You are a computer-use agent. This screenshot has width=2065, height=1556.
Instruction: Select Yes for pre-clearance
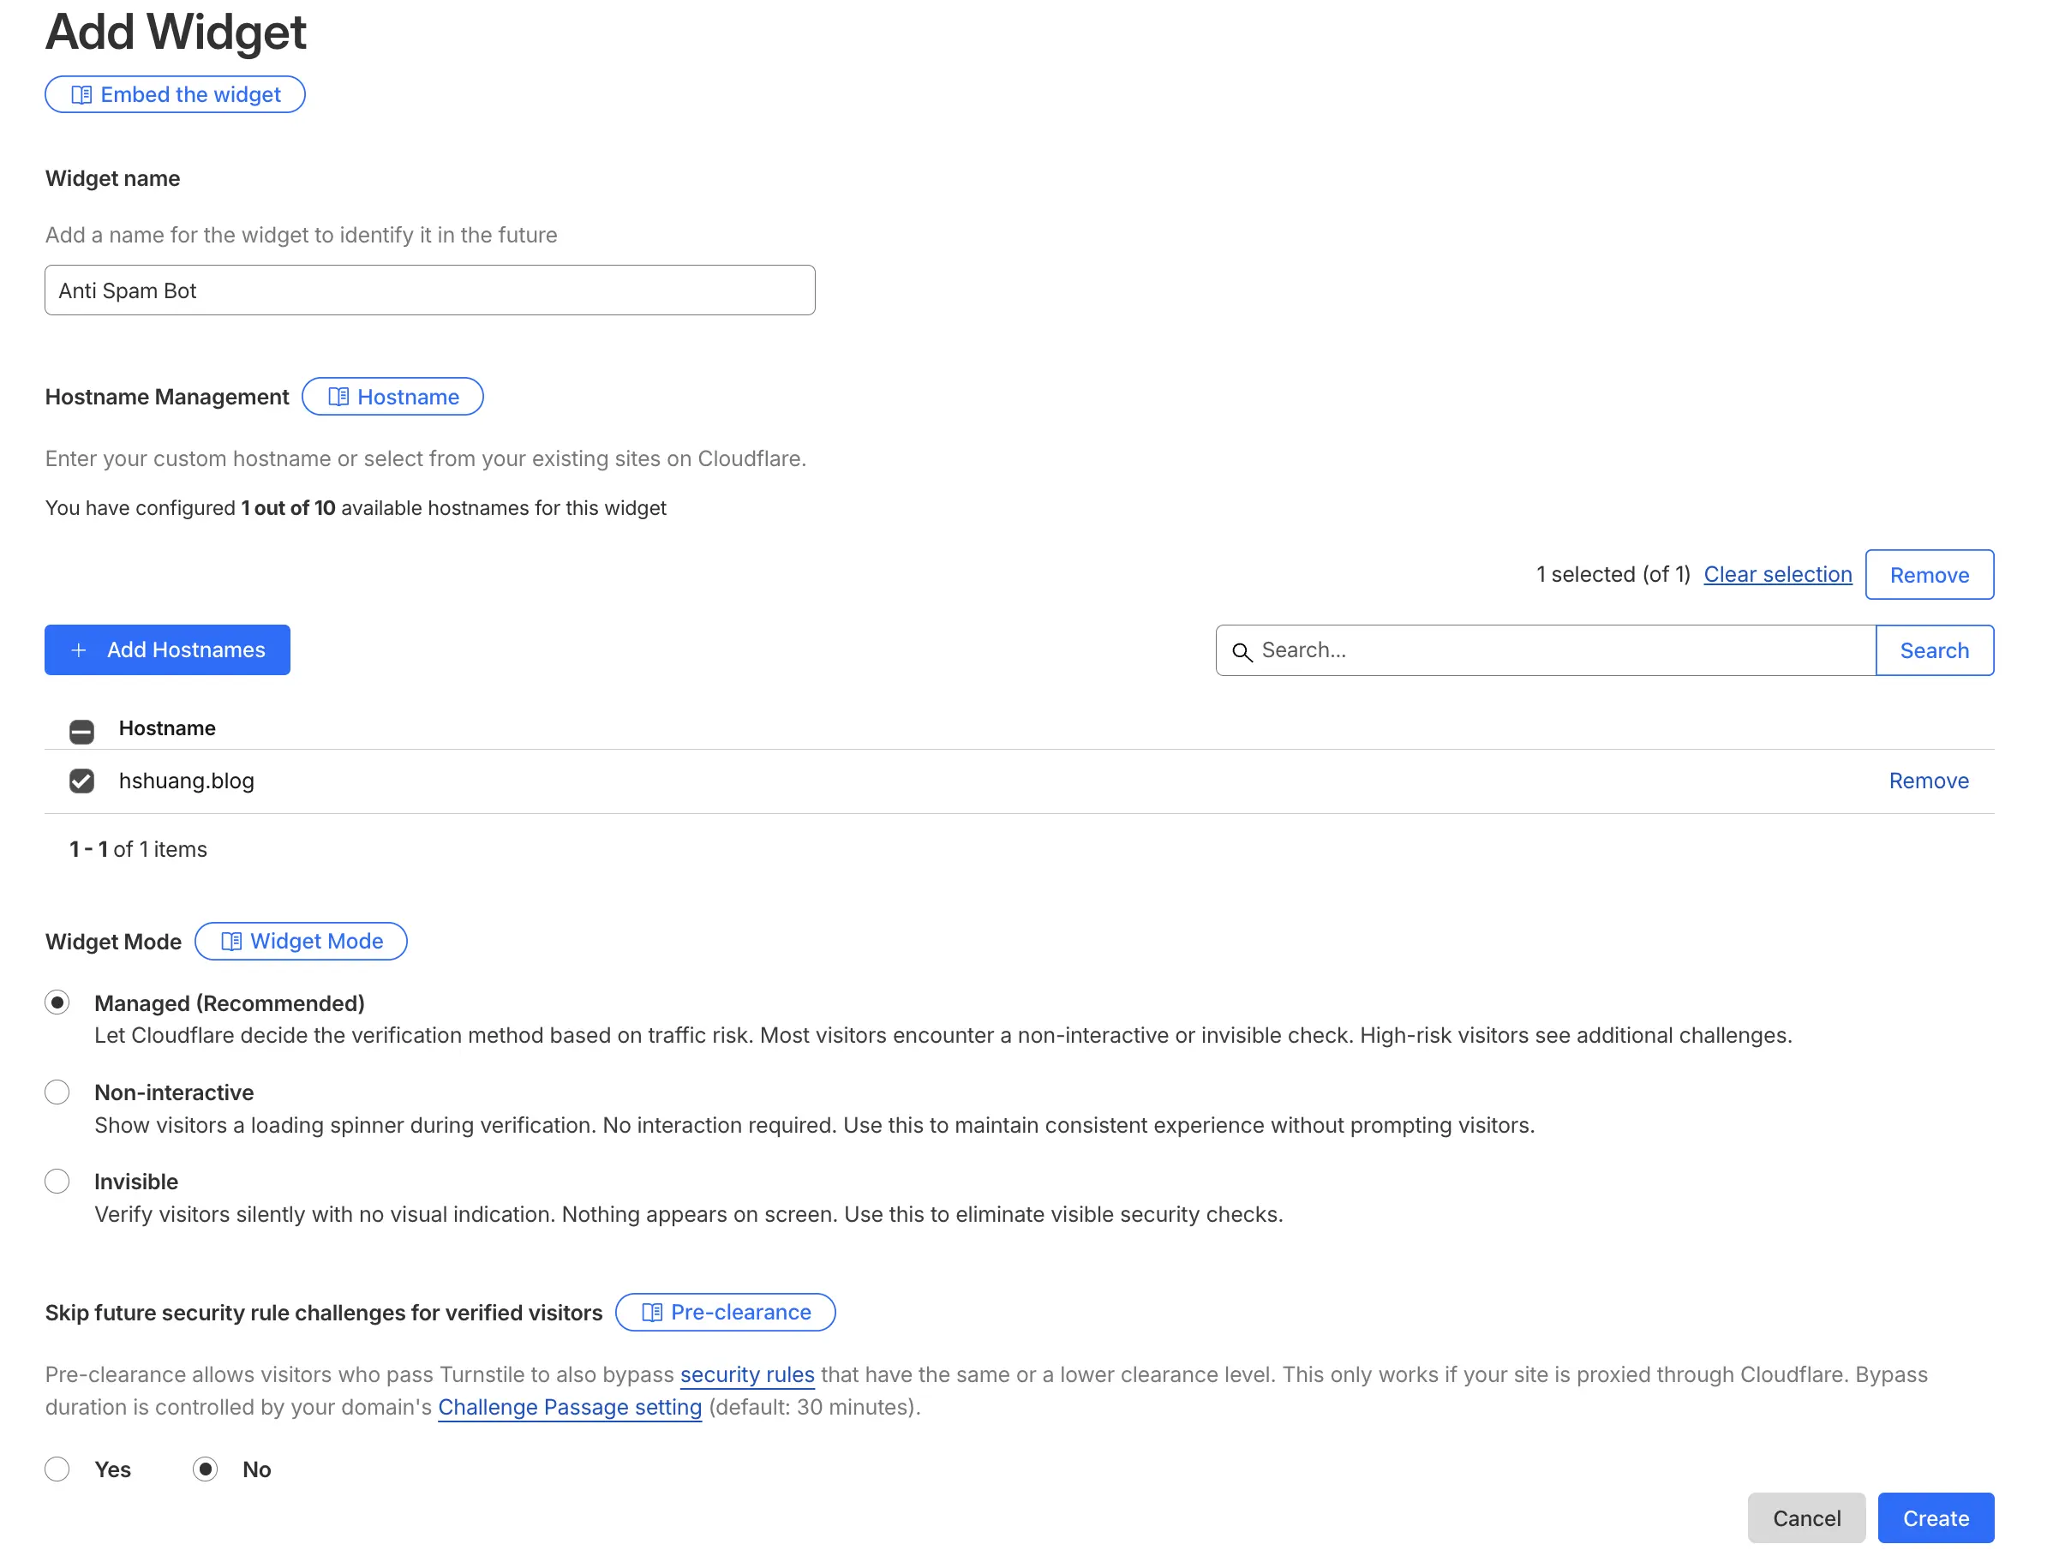click(x=58, y=1470)
